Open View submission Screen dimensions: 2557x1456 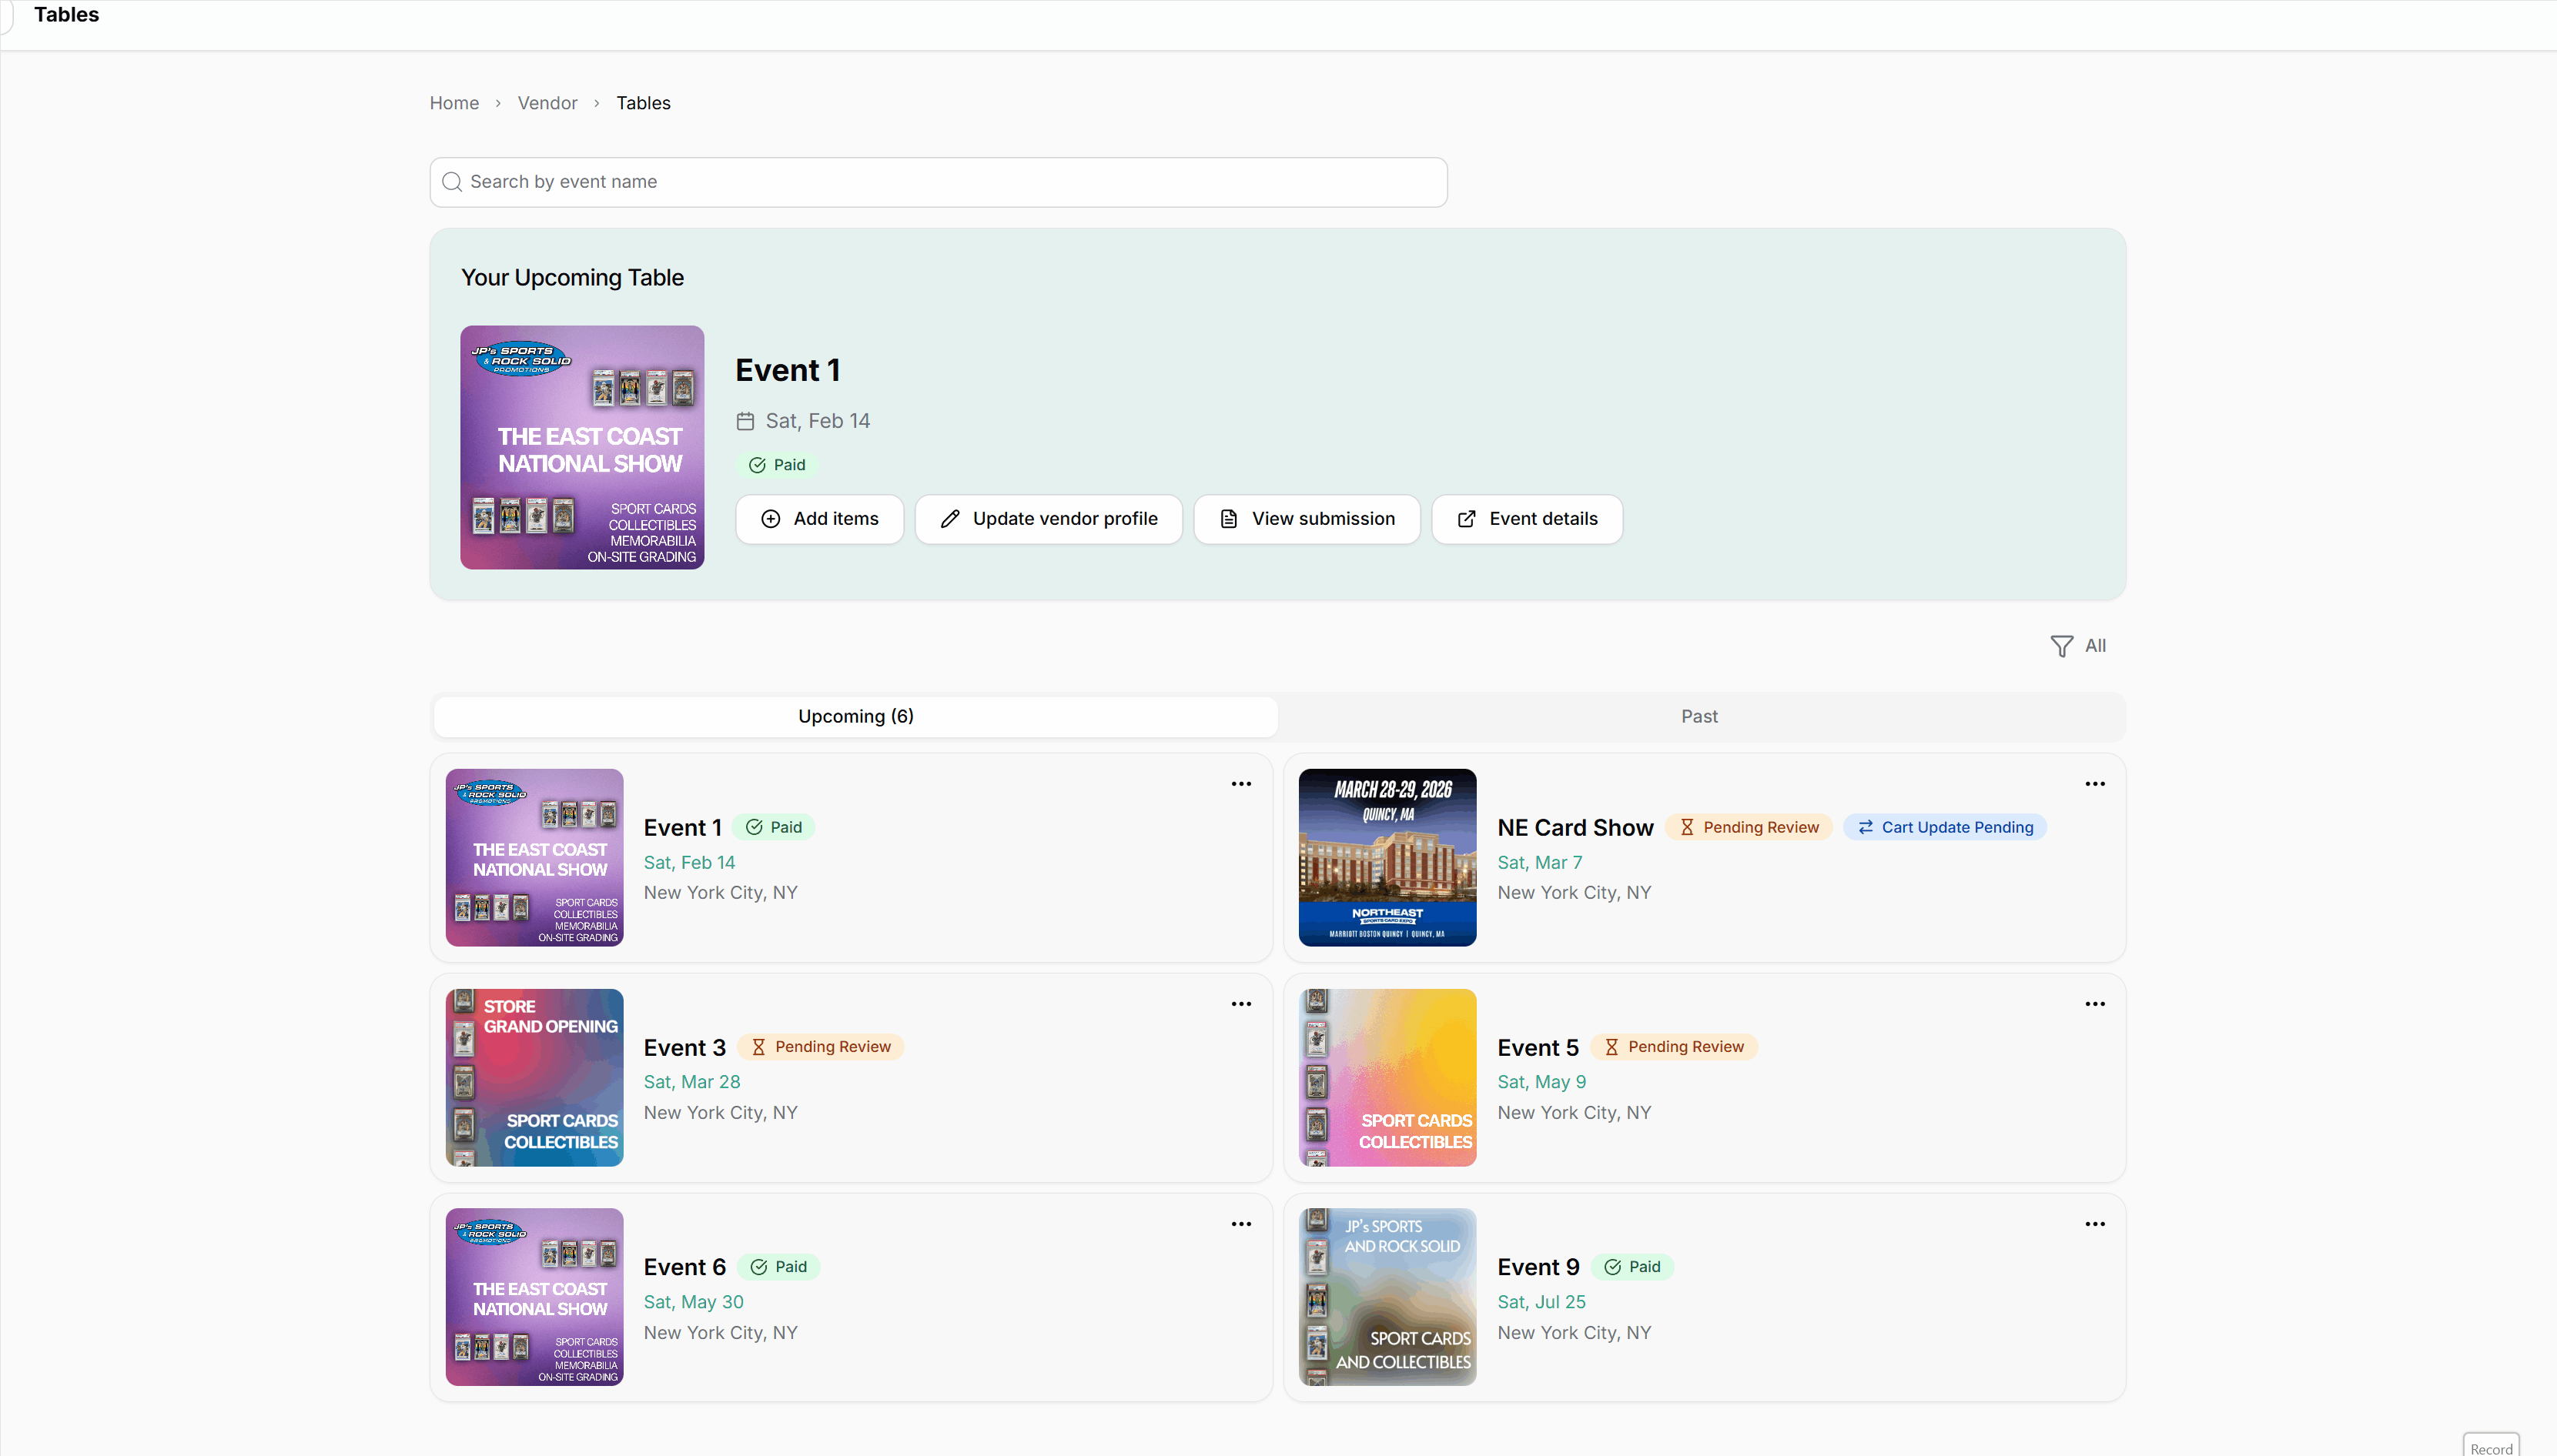(x=1307, y=519)
